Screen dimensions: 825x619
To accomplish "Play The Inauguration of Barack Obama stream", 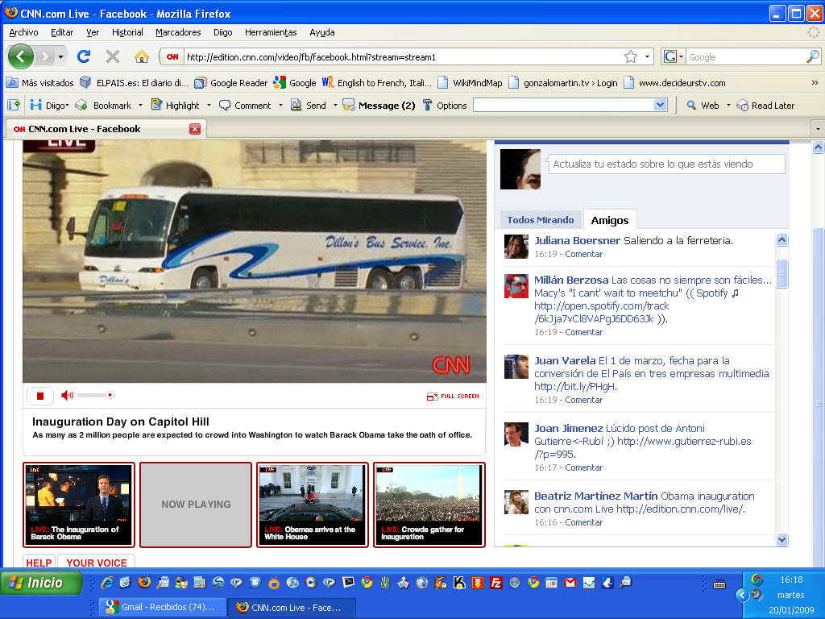I will point(79,505).
